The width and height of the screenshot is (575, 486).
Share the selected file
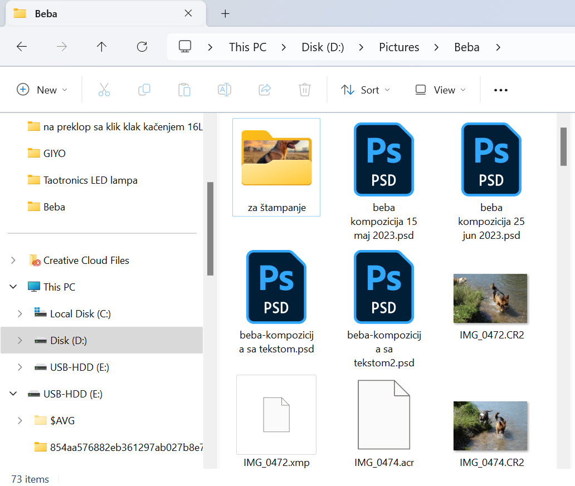[264, 90]
